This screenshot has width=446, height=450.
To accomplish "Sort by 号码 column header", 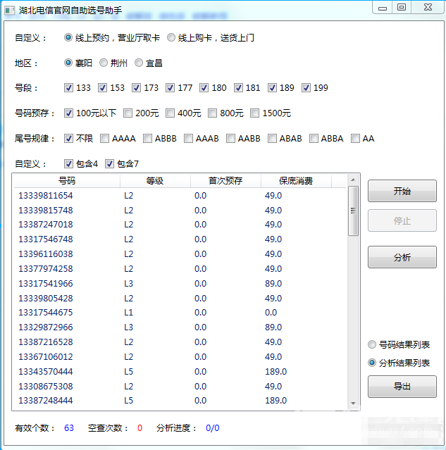I will pyautogui.click(x=67, y=181).
